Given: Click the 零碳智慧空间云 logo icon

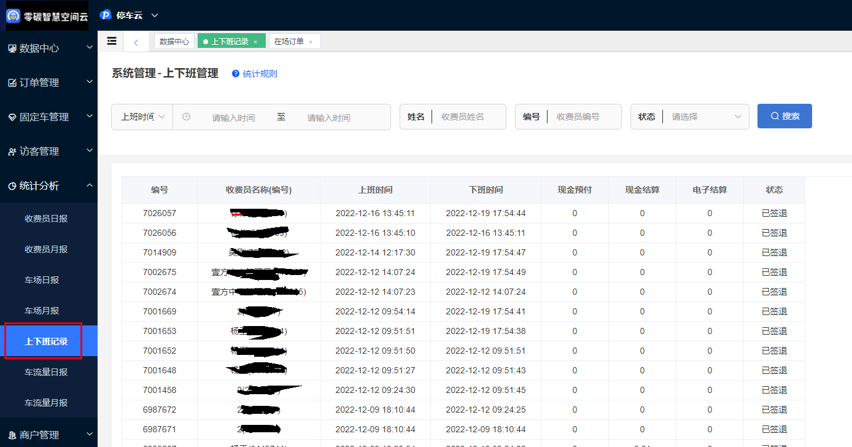Looking at the screenshot, I should pos(14,16).
